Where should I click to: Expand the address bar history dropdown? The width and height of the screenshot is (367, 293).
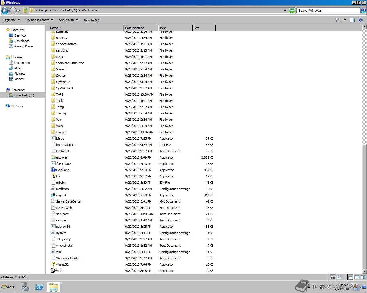tap(285, 11)
